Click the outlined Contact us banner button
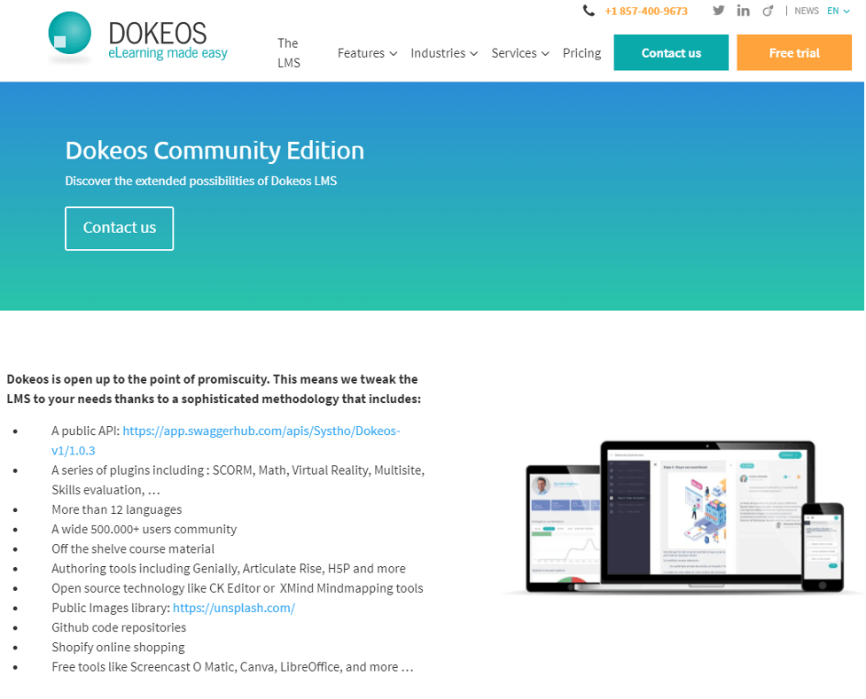The image size is (866, 699). [x=119, y=228]
